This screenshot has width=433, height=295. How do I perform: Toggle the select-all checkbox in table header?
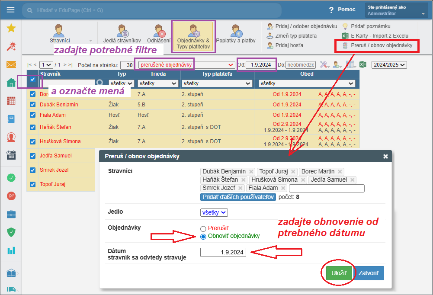(x=32, y=80)
